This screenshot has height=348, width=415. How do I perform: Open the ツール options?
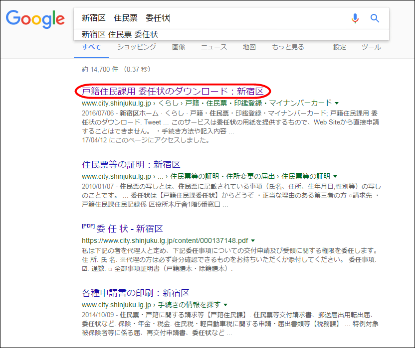[371, 47]
